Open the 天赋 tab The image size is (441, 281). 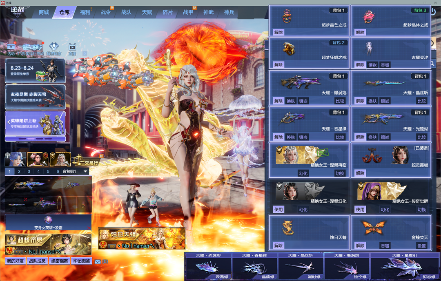click(x=147, y=12)
